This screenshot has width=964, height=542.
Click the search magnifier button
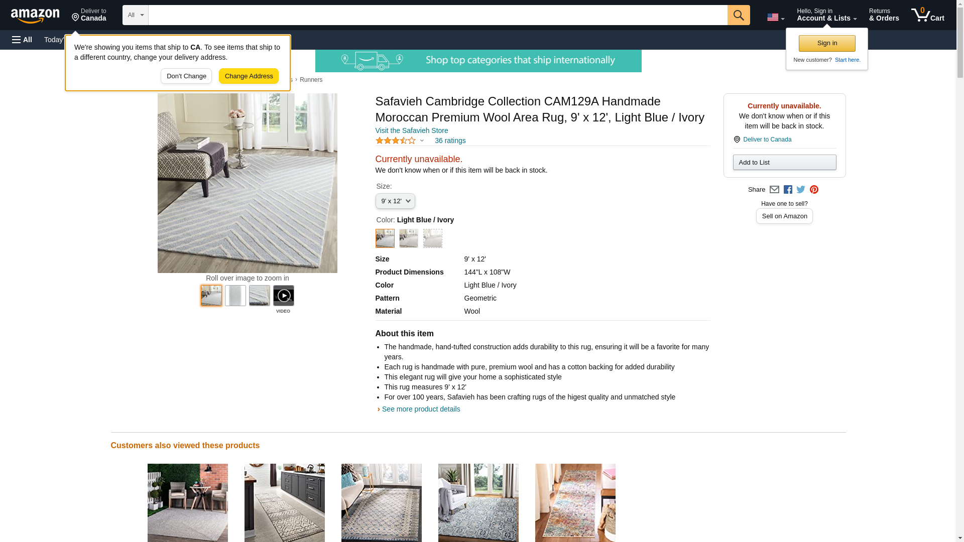tap(739, 15)
